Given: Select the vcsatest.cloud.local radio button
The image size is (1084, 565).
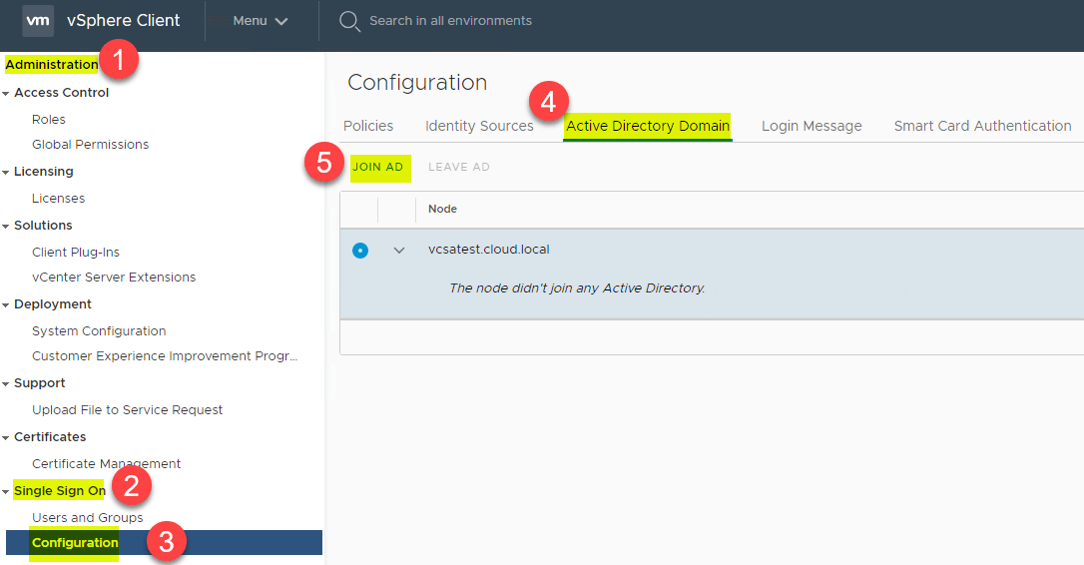Looking at the screenshot, I should click(360, 251).
